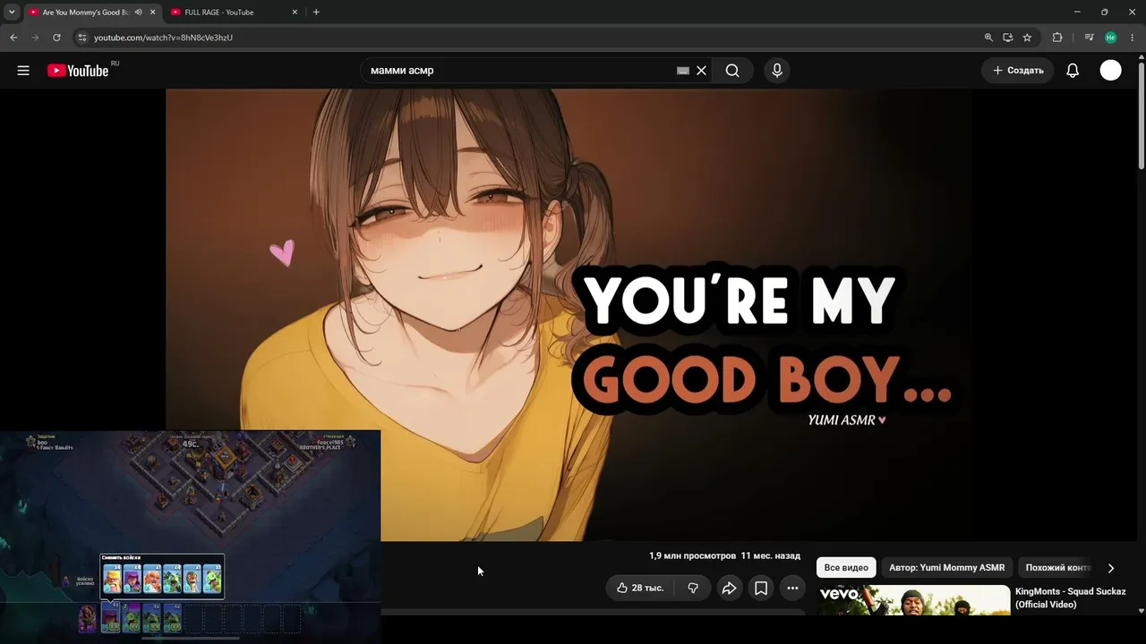Open media controls in Chrome toolbar

(x=1089, y=38)
